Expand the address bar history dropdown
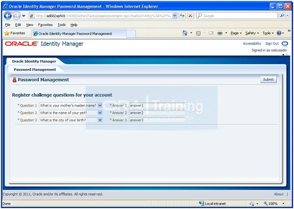294x209 pixels. pos(175,16)
